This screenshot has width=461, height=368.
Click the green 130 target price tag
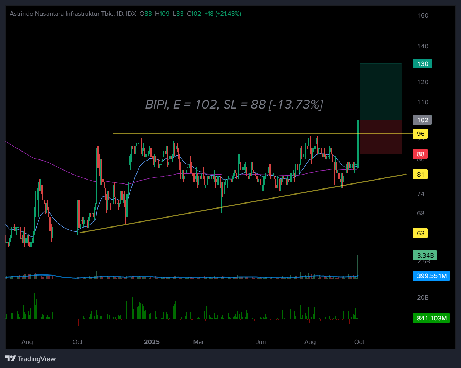coord(422,64)
